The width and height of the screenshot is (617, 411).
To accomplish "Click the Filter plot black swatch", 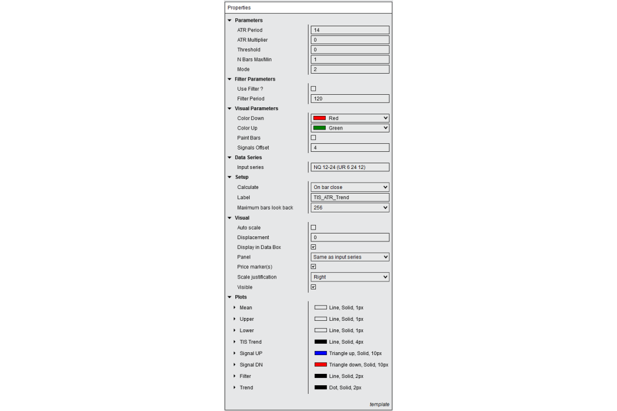I will coord(320,376).
